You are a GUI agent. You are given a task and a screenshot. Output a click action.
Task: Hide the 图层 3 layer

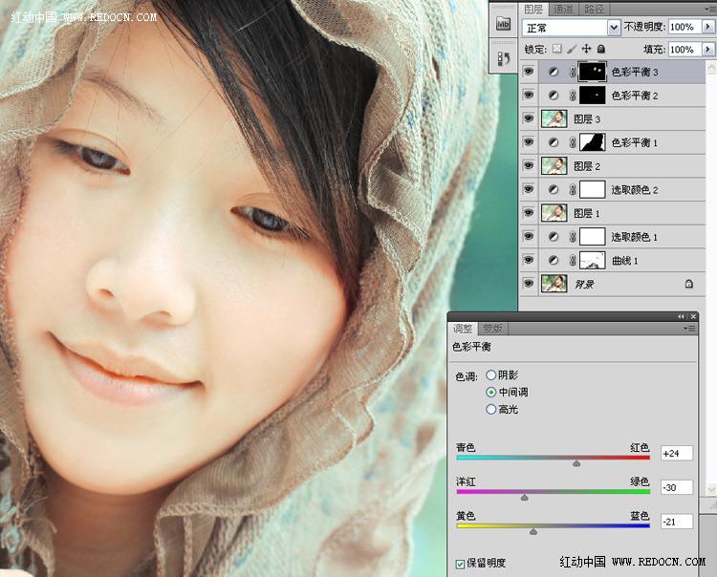(x=529, y=118)
